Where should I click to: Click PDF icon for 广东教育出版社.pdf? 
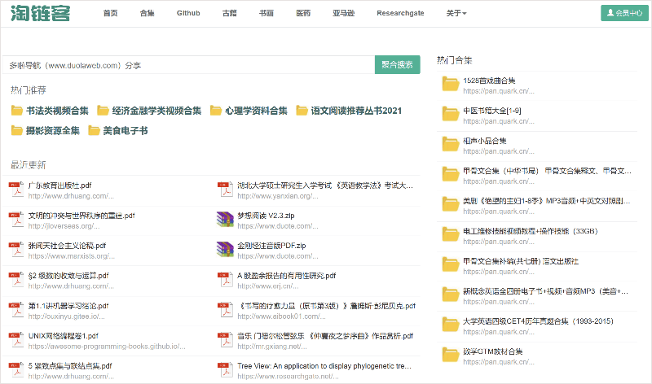click(x=16, y=190)
